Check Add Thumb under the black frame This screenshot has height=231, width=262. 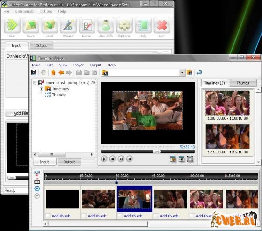tap(48, 216)
